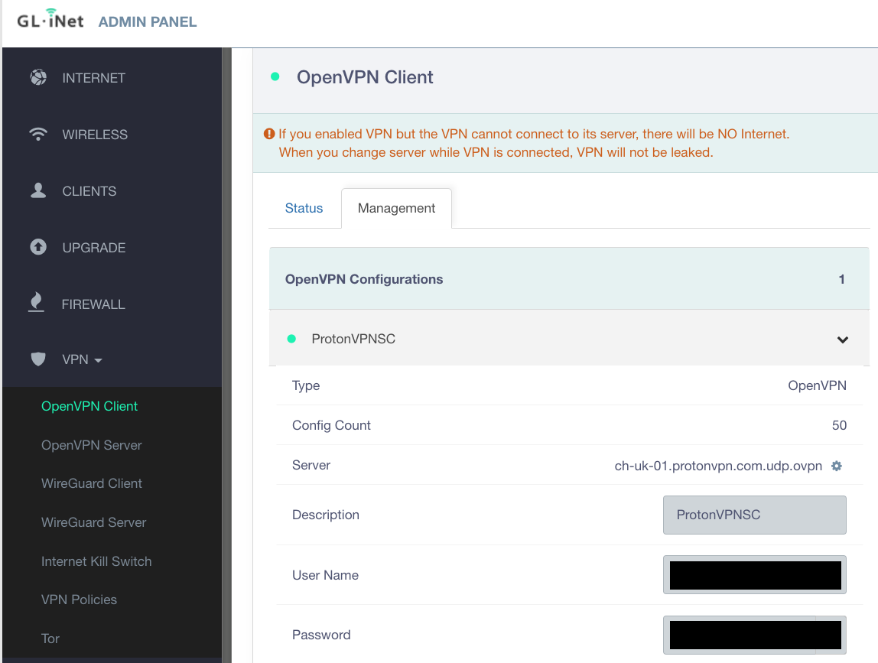
Task: Open WireGuard Client page
Action: 91,483
